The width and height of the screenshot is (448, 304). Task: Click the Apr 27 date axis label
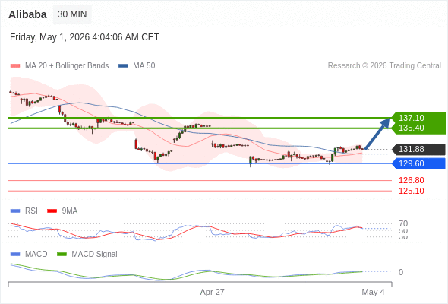click(x=213, y=292)
